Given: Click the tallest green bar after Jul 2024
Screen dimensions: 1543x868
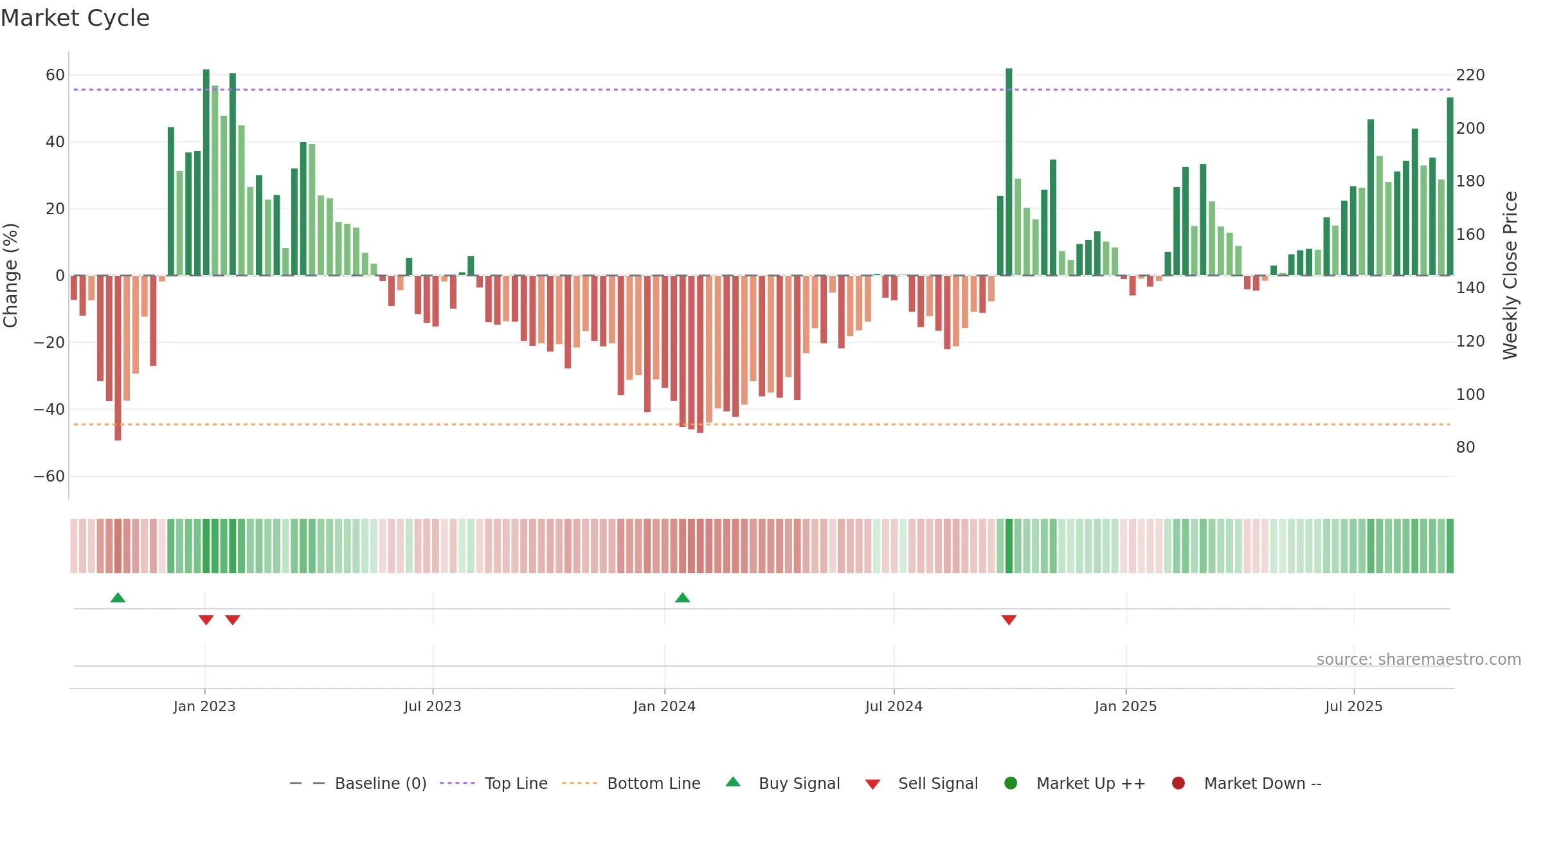Looking at the screenshot, I should 1009,172.
